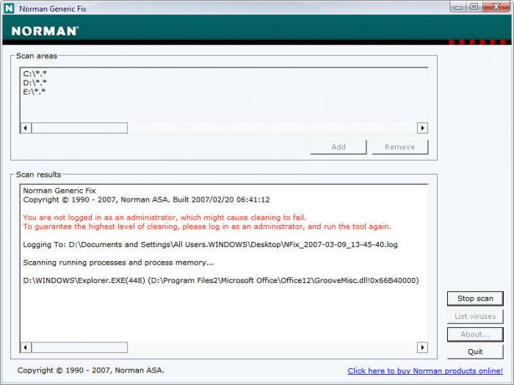
Task: Click the 'Scanning running processes' status line
Action: [118, 263]
